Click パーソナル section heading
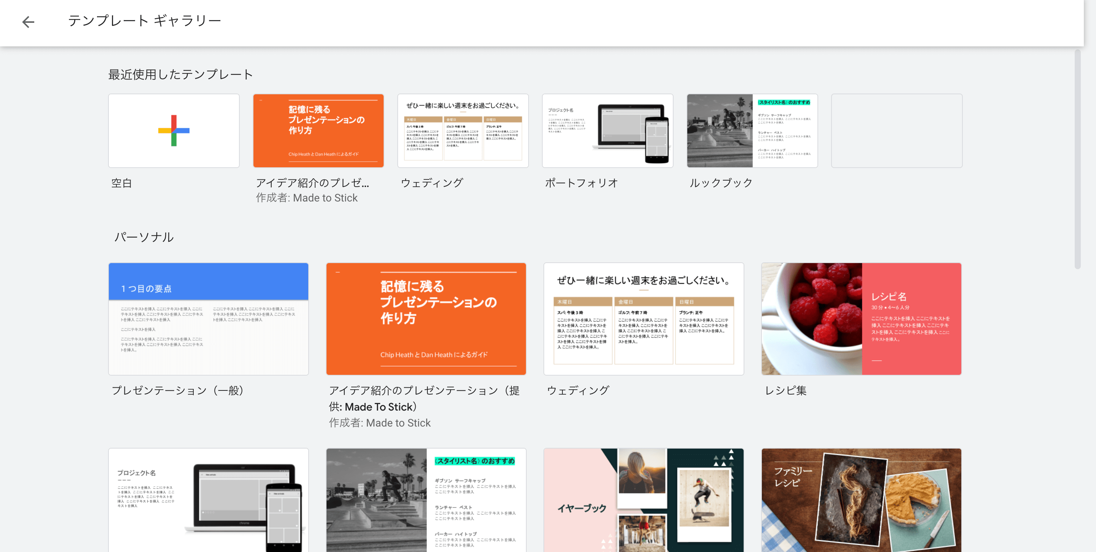This screenshot has width=1096, height=552. 144,237
